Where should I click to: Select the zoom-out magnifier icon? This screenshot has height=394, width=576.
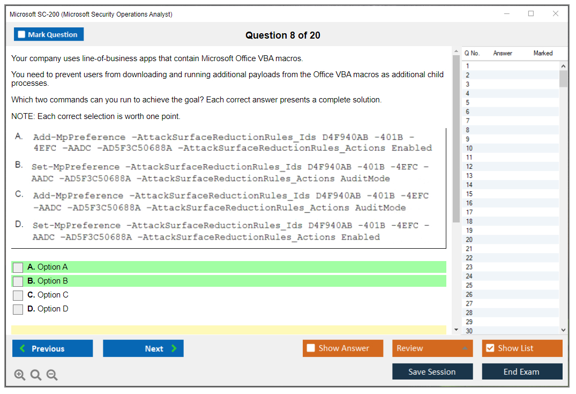click(52, 375)
